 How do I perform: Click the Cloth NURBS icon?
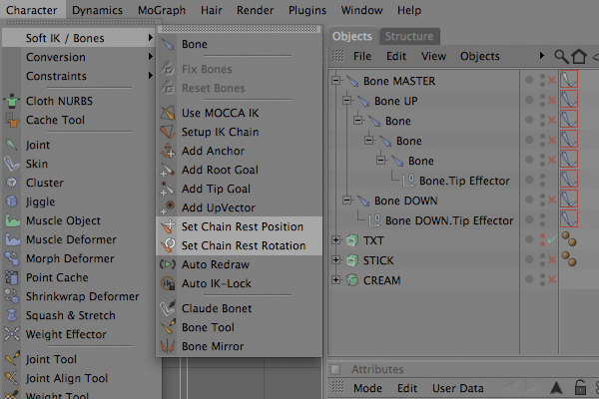point(12,101)
